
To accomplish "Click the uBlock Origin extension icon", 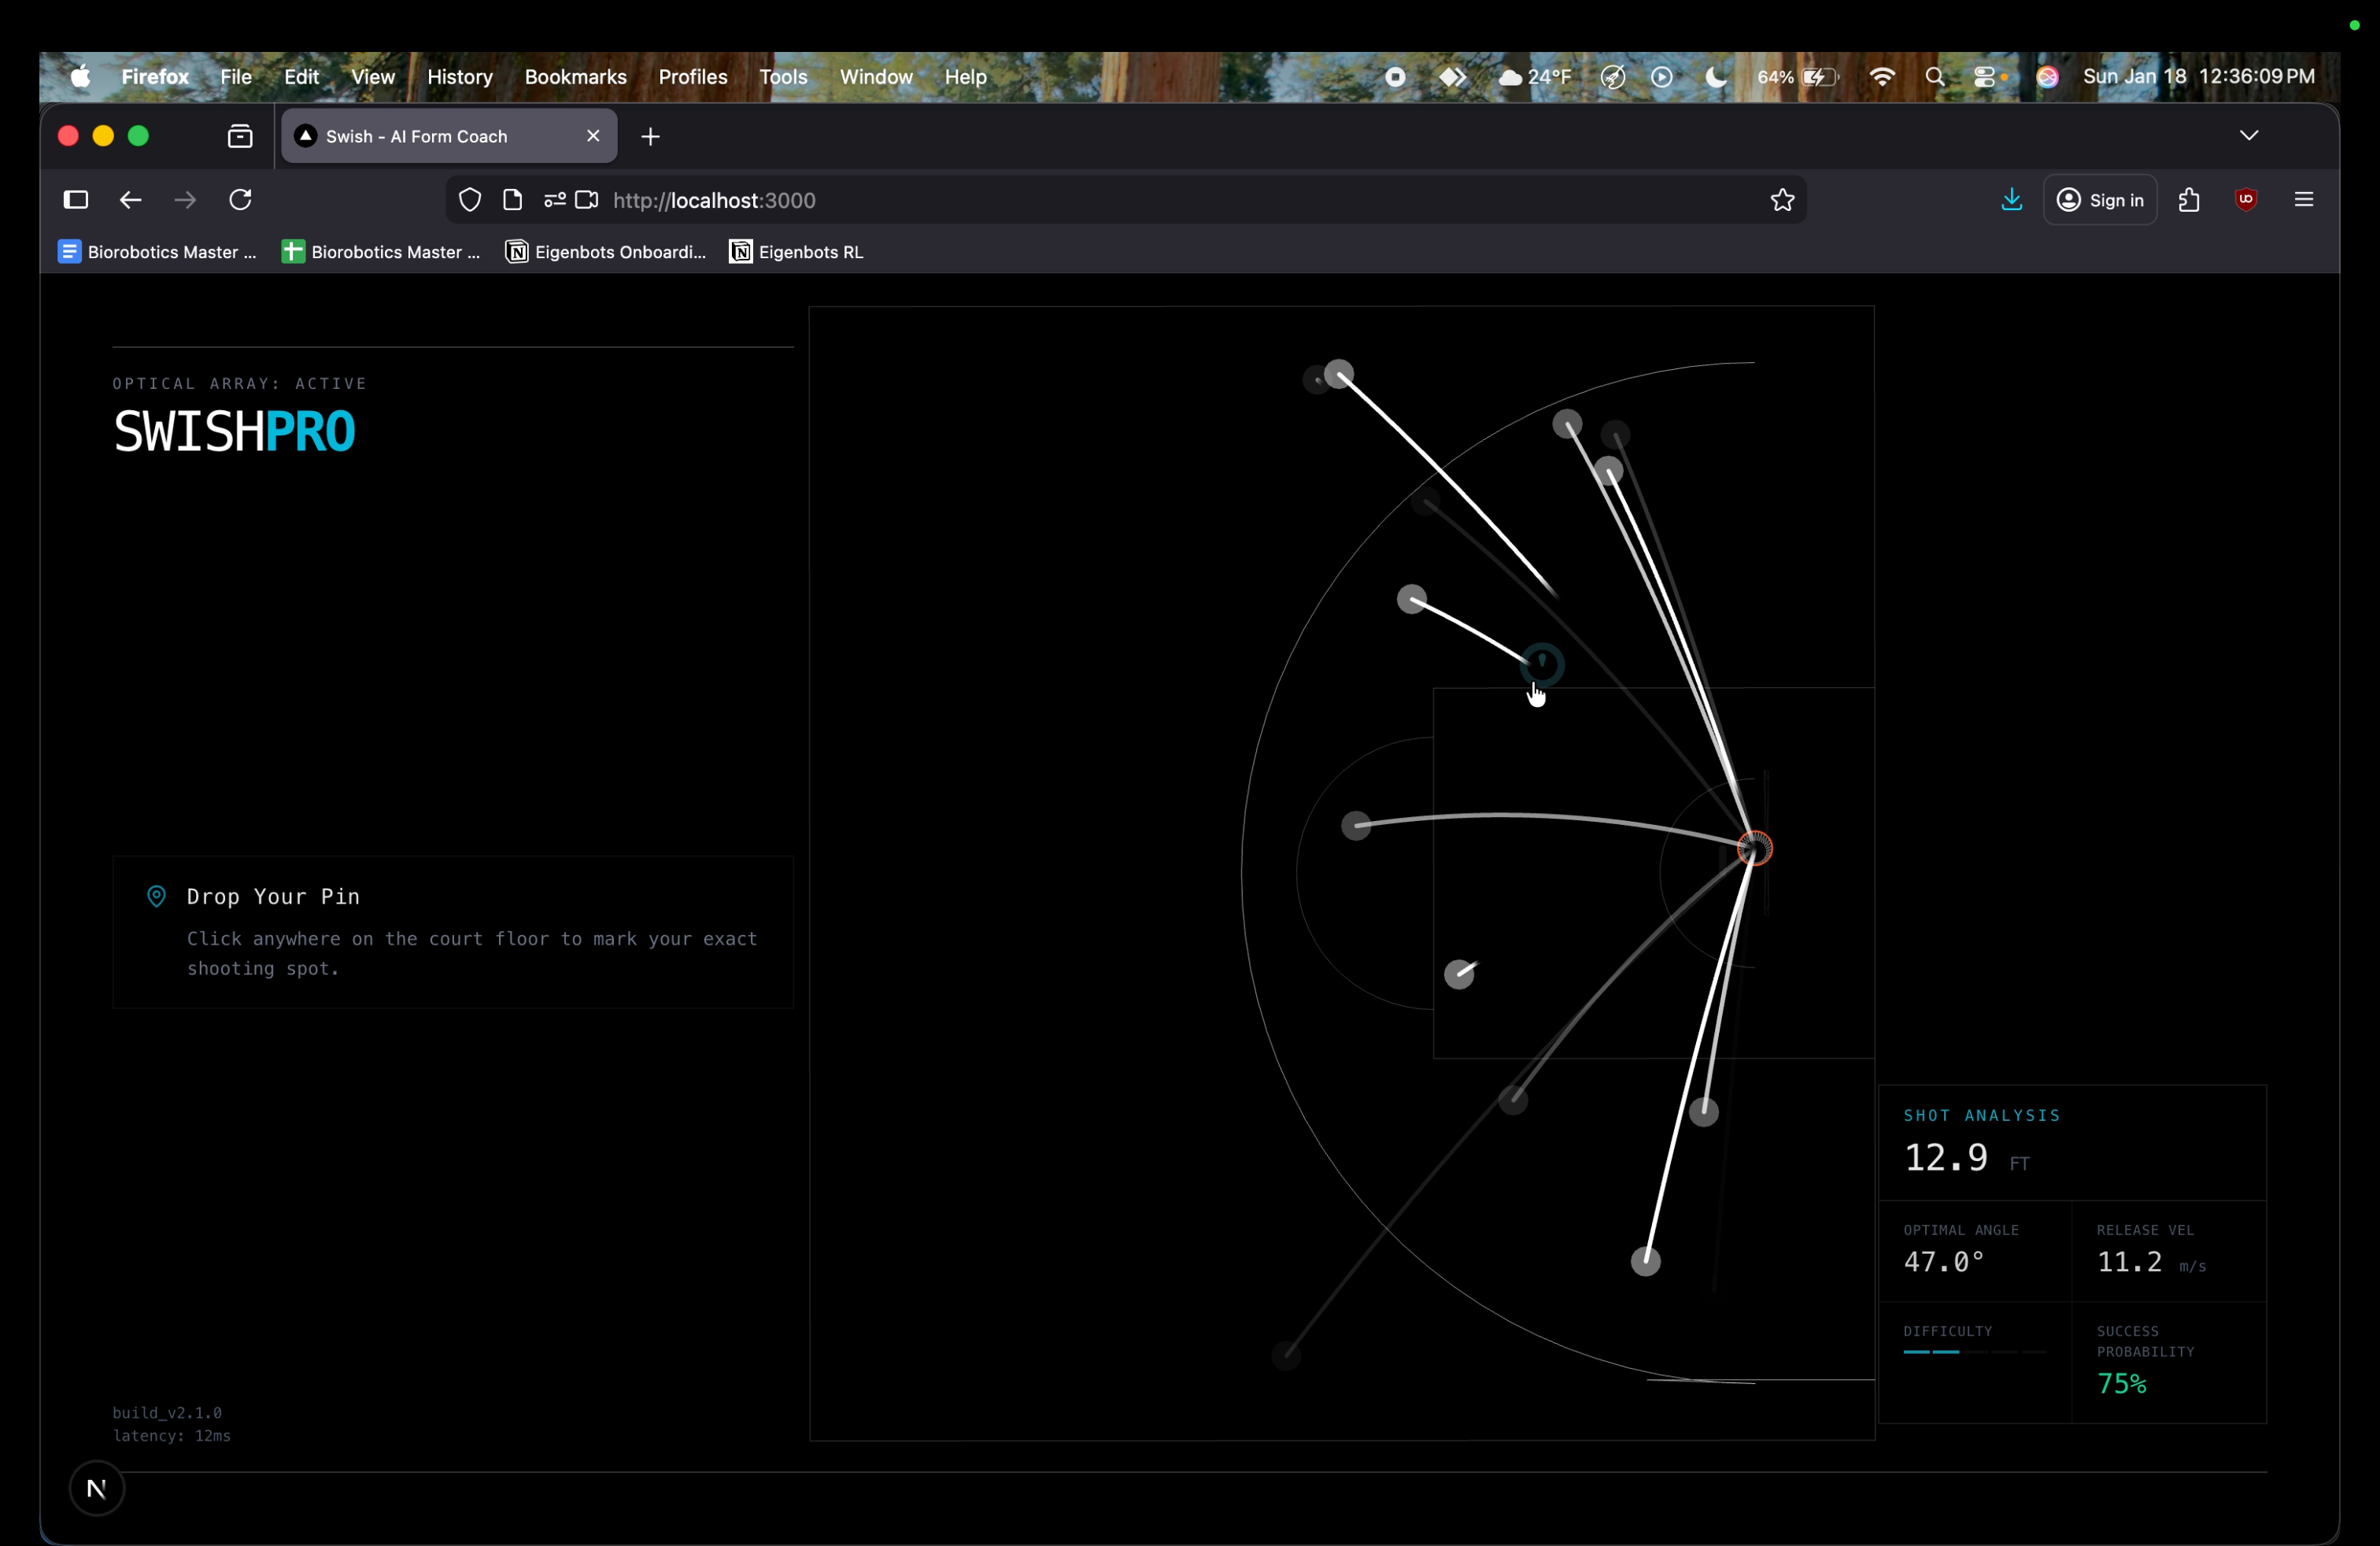I will 2245,200.
